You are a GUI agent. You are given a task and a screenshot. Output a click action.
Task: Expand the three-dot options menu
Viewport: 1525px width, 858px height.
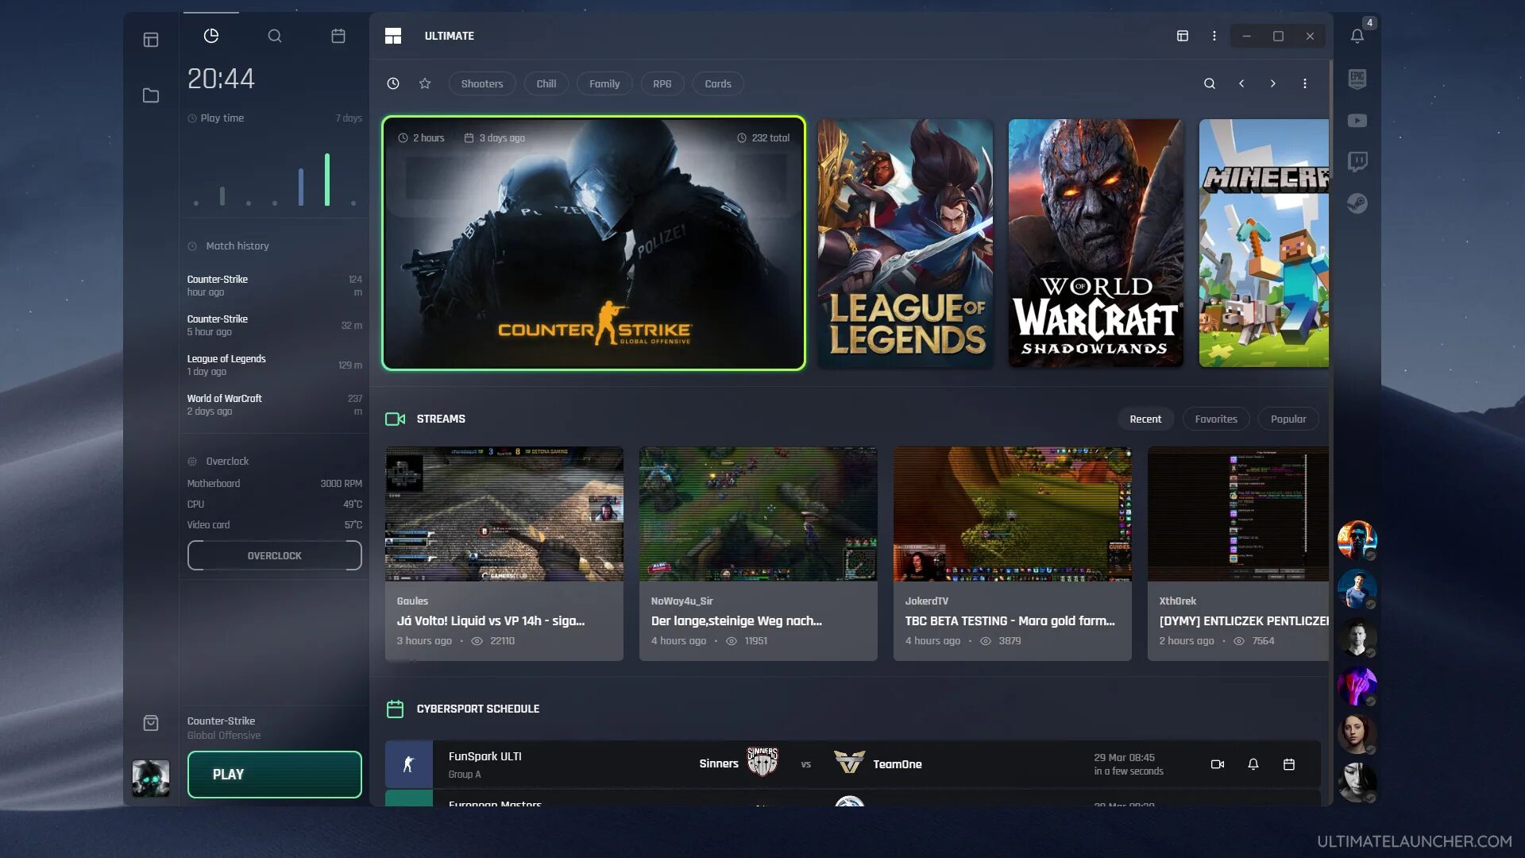coord(1214,36)
